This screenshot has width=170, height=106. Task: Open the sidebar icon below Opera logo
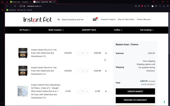tap(2, 10)
